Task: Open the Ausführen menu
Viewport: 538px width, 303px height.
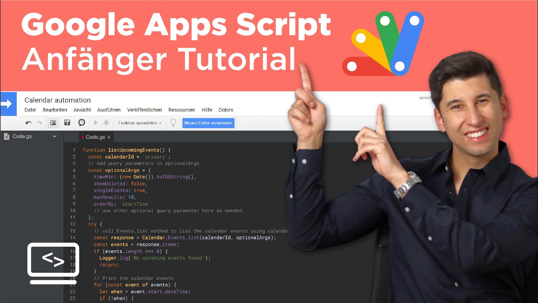Action: click(109, 110)
